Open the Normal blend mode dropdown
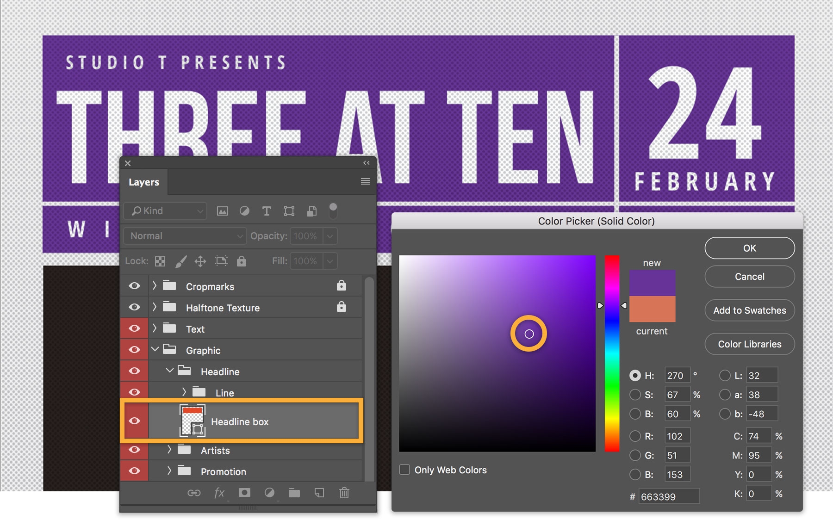 click(x=185, y=236)
